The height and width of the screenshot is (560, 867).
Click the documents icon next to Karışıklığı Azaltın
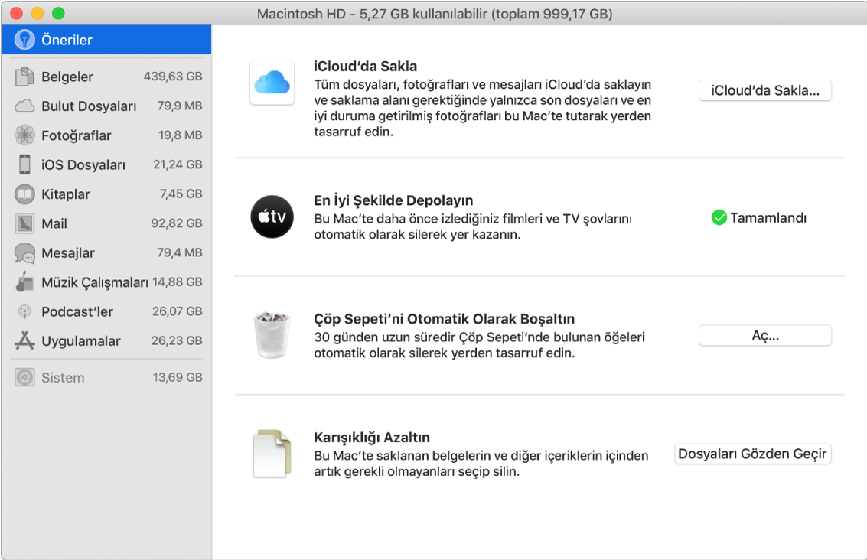tap(271, 453)
